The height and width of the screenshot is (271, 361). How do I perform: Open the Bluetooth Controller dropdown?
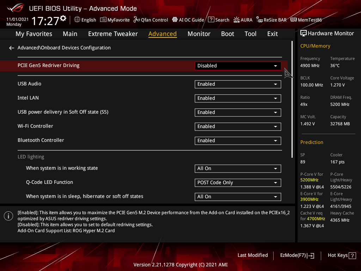click(x=238, y=141)
